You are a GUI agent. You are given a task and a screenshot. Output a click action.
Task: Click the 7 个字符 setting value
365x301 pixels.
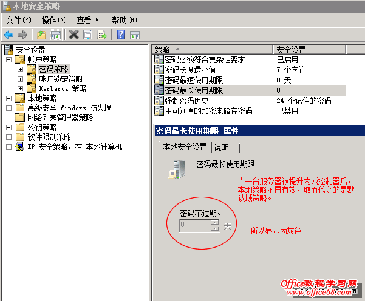[291, 70]
